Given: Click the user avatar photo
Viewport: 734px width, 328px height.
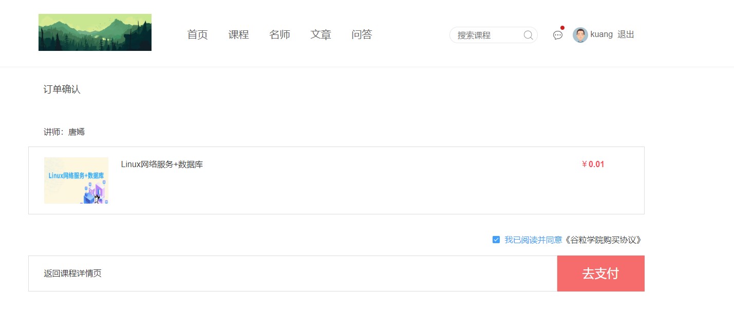Looking at the screenshot, I should (580, 35).
